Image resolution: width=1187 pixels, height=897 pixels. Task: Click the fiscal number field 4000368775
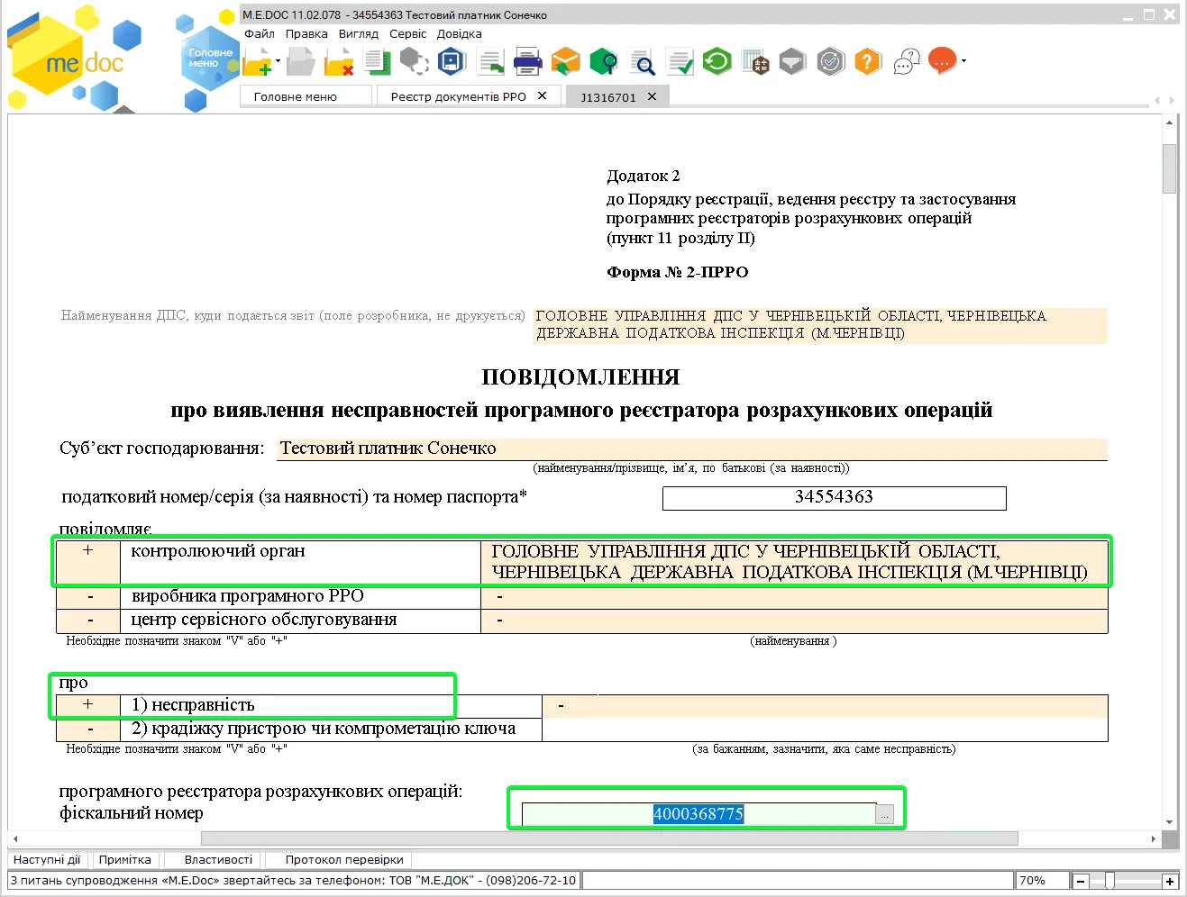coord(699,814)
